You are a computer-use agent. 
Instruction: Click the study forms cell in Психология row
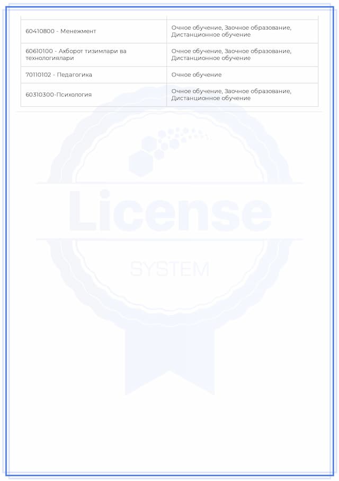pos(242,95)
